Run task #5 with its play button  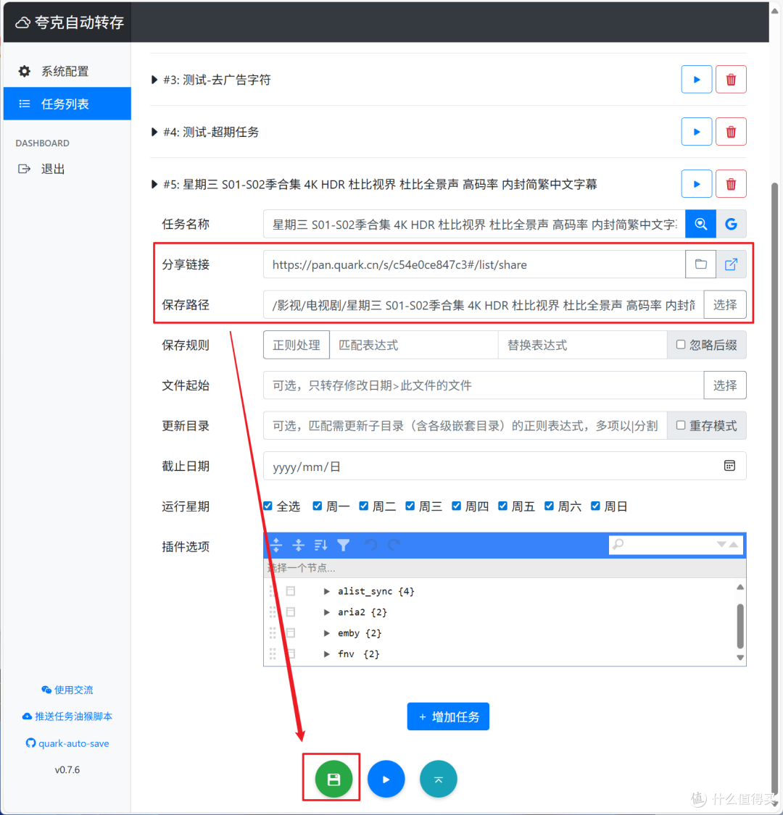tap(696, 184)
